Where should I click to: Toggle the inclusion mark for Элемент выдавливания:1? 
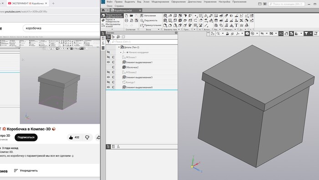(113, 62)
